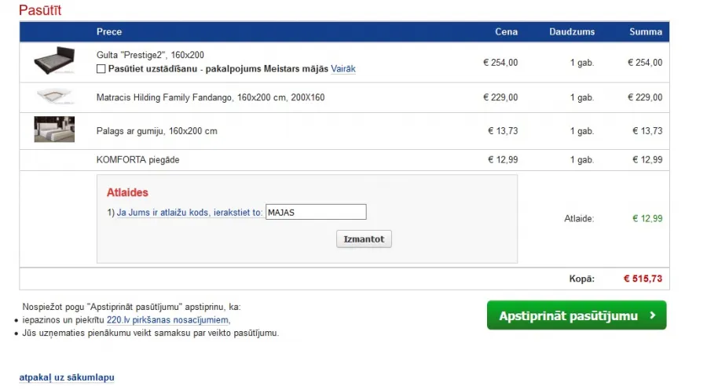
Task: Click the Izmantot button
Action: (364, 239)
